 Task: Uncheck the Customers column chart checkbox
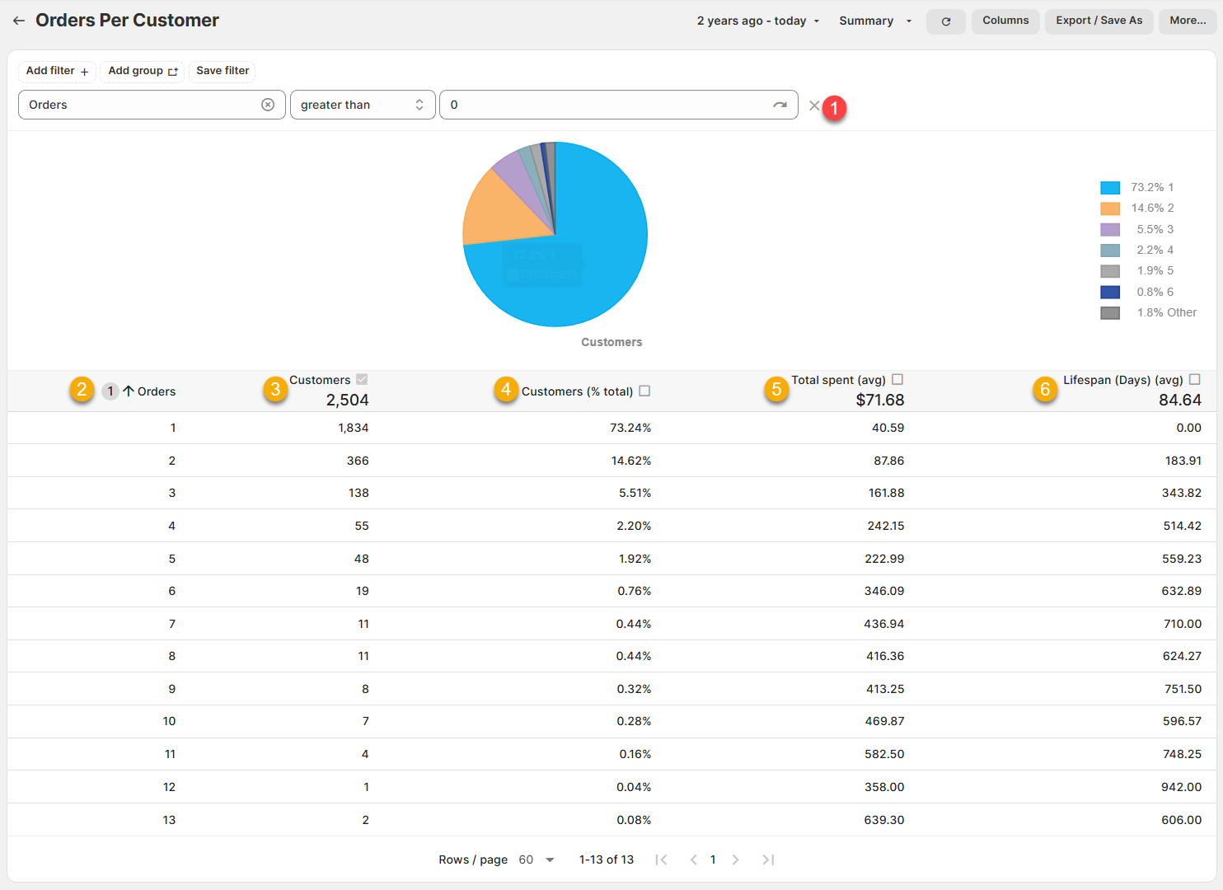(x=362, y=379)
